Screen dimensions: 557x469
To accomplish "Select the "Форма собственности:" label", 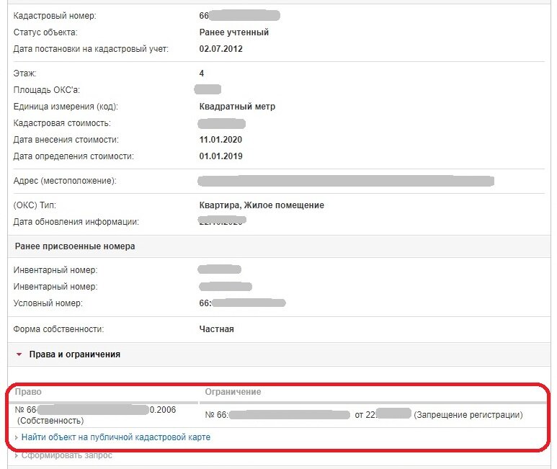I will point(58,329).
